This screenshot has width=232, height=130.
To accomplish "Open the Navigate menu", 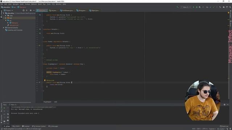I will click(x=16, y=4).
